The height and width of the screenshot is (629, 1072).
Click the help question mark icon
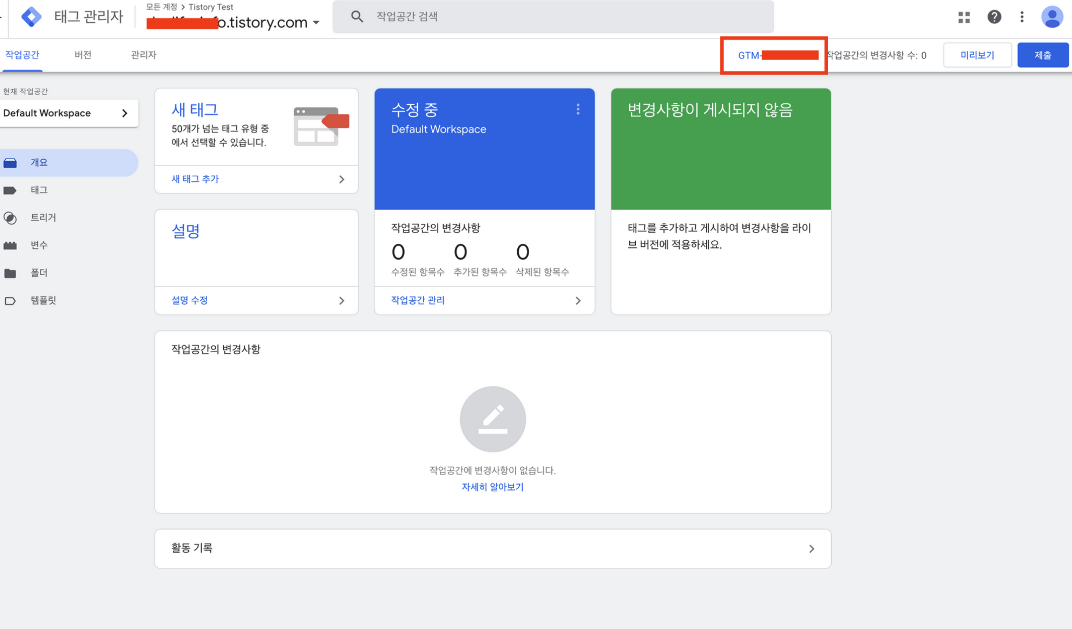[994, 17]
